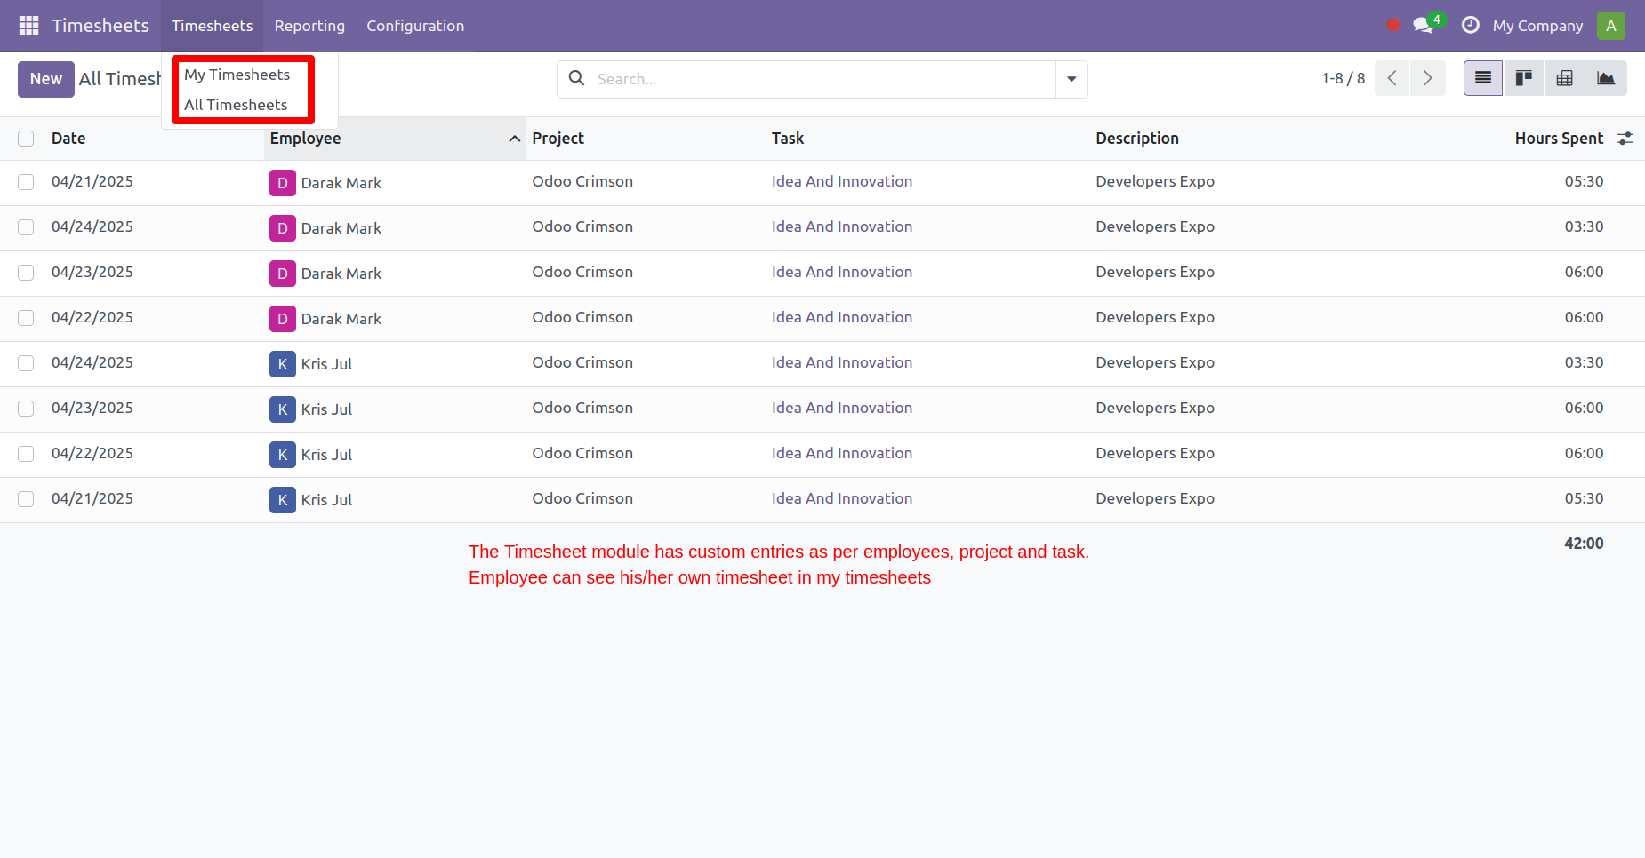Open the optional columns toggle icon
This screenshot has width=1645, height=858.
pyautogui.click(x=1626, y=139)
